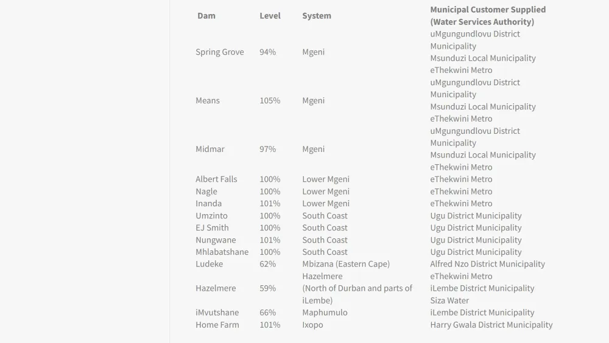Select the Inanda 101% level value
The height and width of the screenshot is (343, 609).
(270, 204)
